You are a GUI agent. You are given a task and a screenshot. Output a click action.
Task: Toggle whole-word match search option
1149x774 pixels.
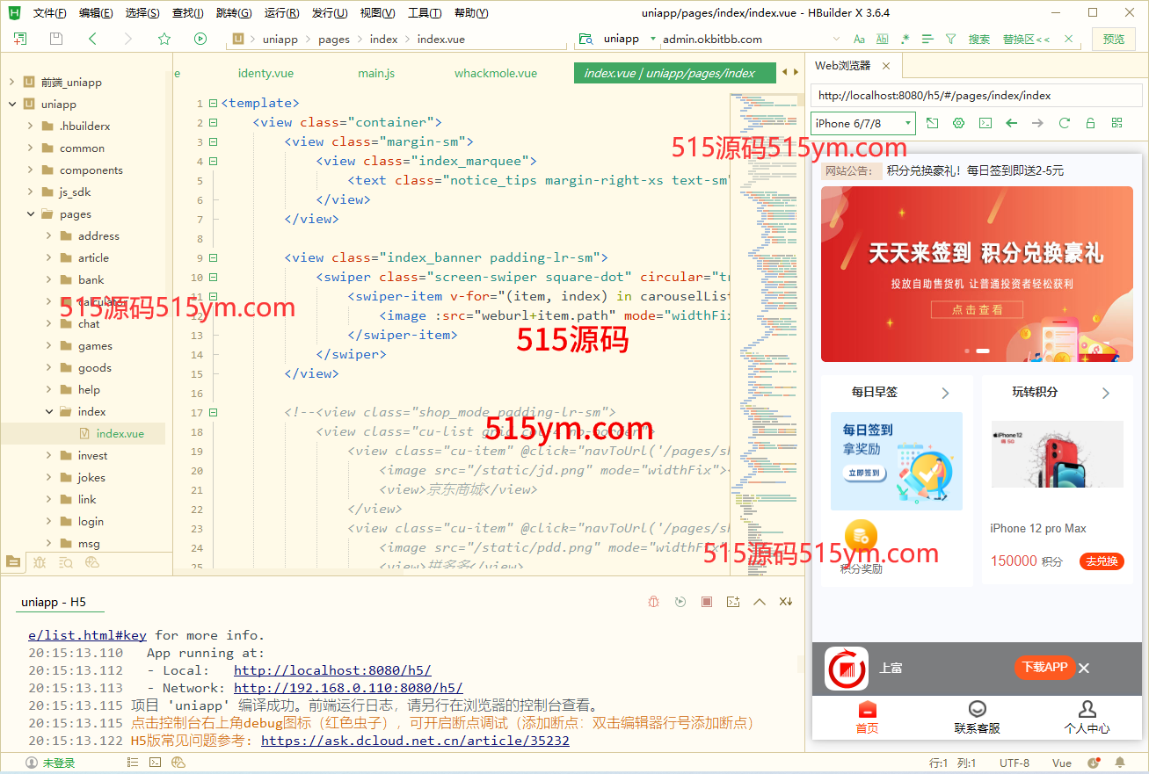pos(882,39)
